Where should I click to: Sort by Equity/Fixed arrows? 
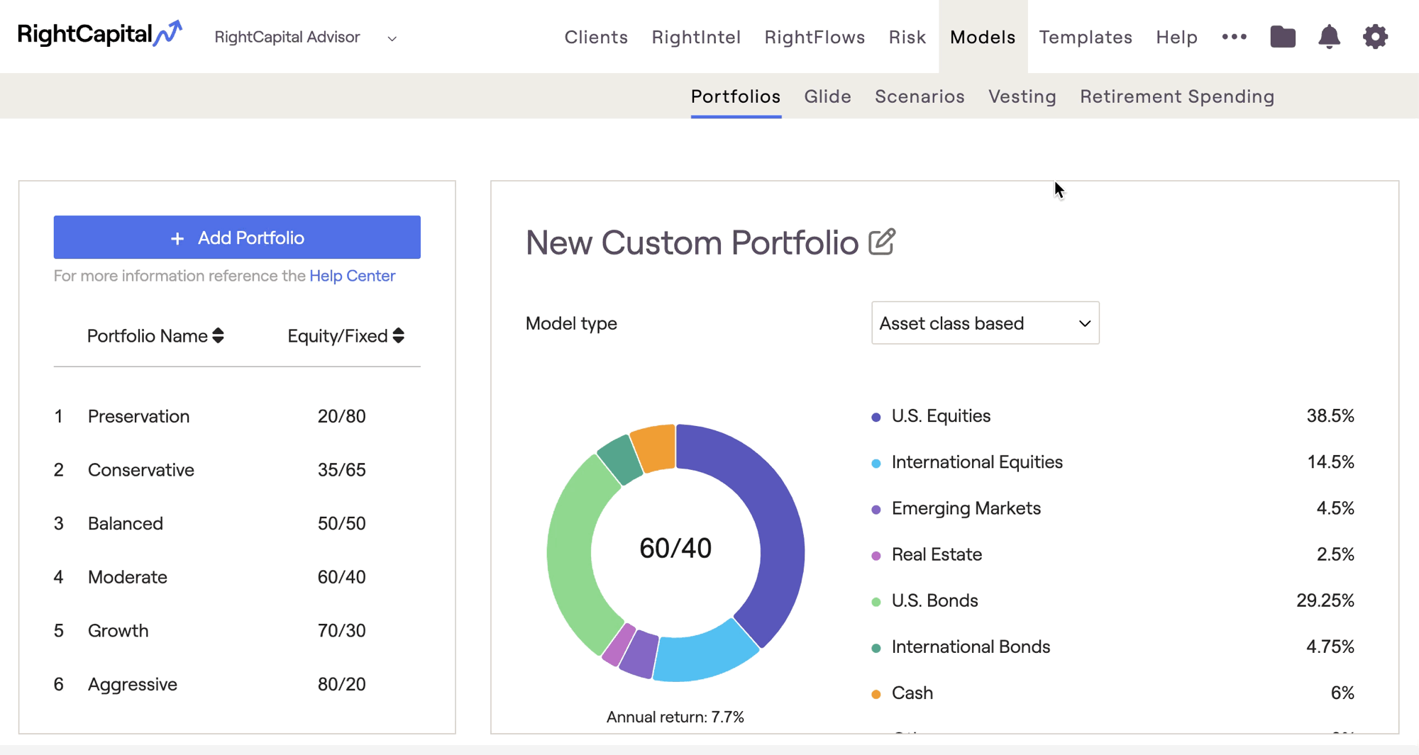[399, 335]
